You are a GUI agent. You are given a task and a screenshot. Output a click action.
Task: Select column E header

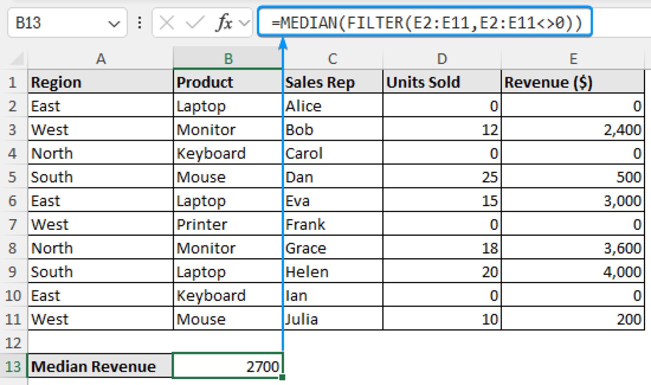point(573,58)
